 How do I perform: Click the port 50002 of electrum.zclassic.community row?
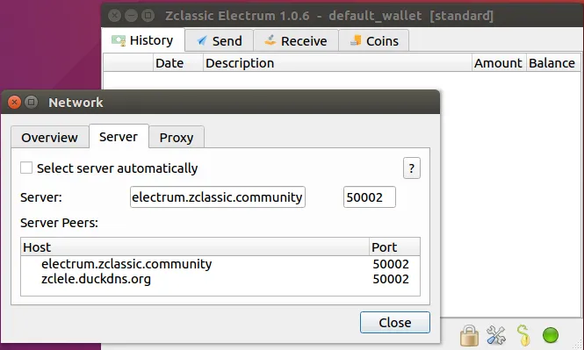click(391, 264)
